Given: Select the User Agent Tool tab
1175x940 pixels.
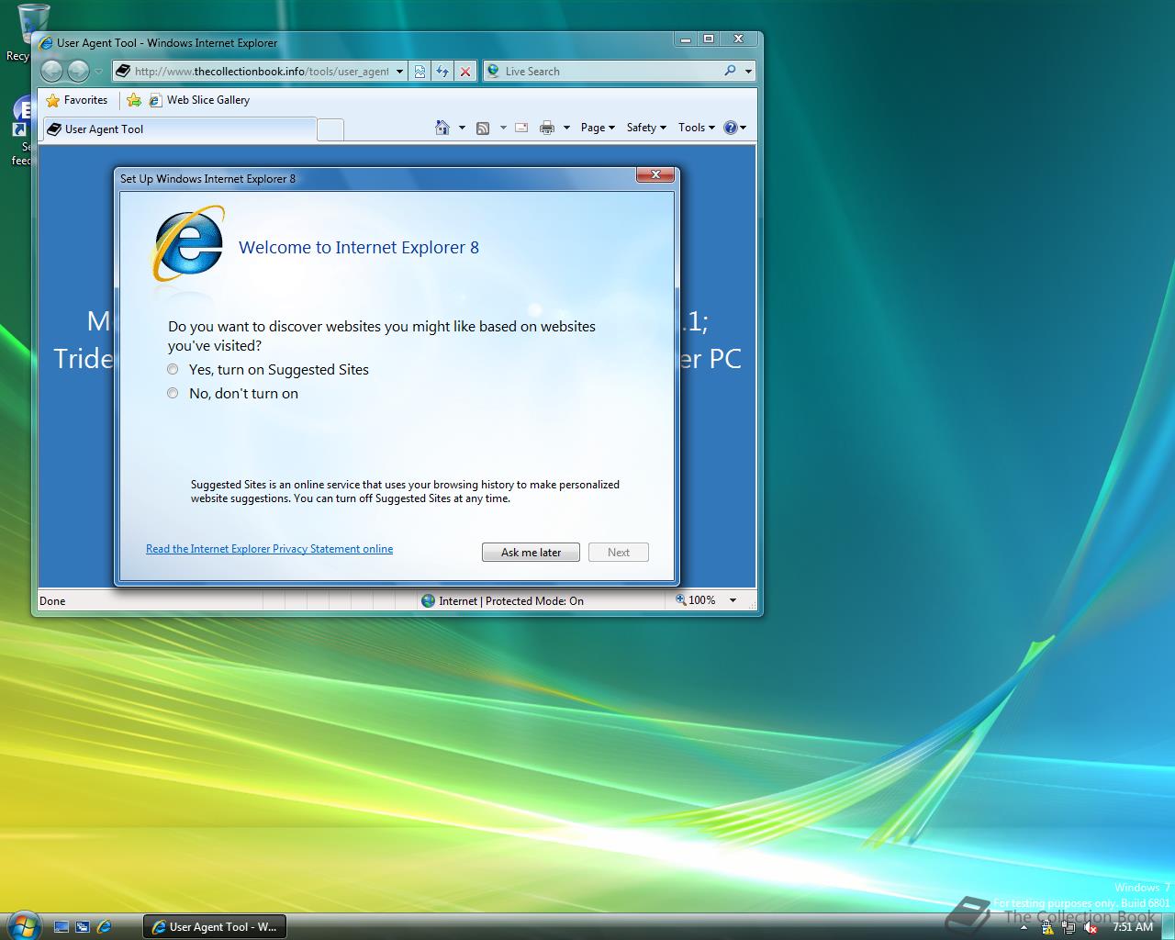Looking at the screenshot, I should click(179, 129).
